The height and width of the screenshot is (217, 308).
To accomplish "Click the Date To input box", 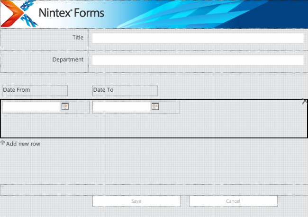I will 121,107.
